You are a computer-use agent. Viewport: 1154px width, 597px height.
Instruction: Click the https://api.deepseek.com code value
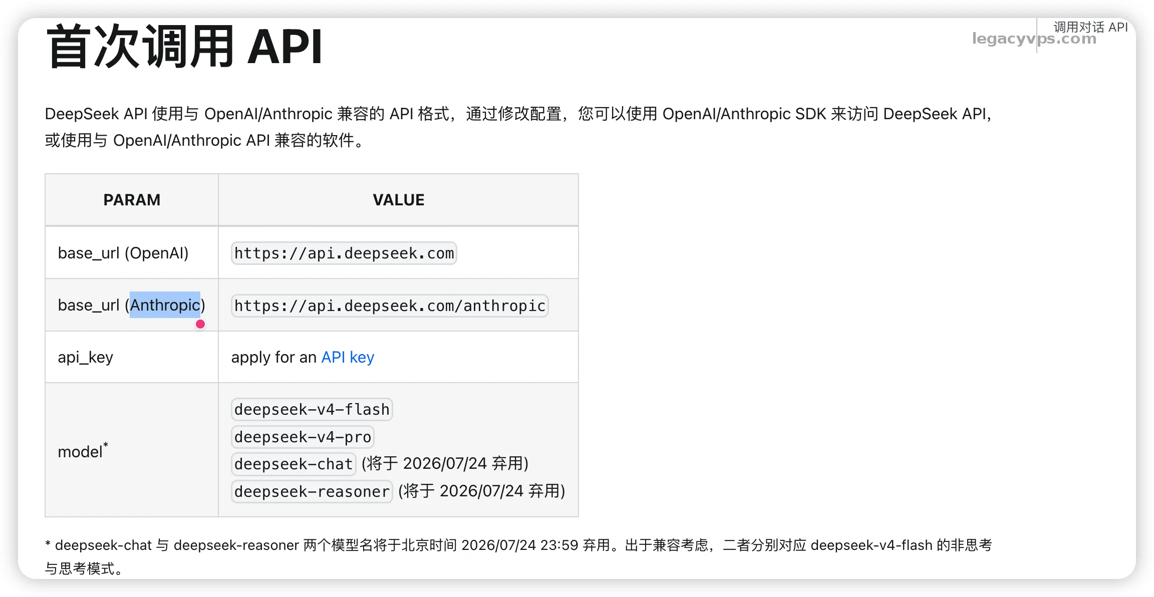click(344, 253)
